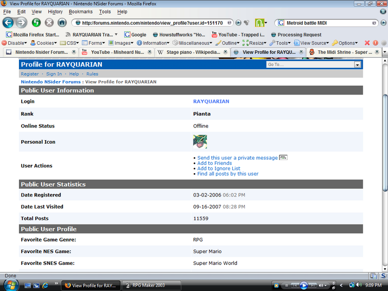The width and height of the screenshot is (388, 291).
Task: Open the wrench Tools dropdown on developer toolbar
Action: coord(280,43)
